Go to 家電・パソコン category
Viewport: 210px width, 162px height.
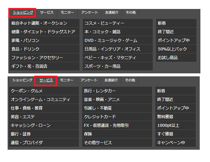[44, 40]
